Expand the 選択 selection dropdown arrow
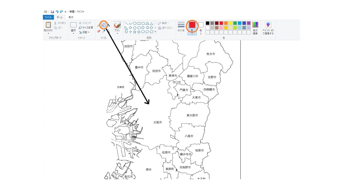The image size is (343, 193). [x=73, y=34]
